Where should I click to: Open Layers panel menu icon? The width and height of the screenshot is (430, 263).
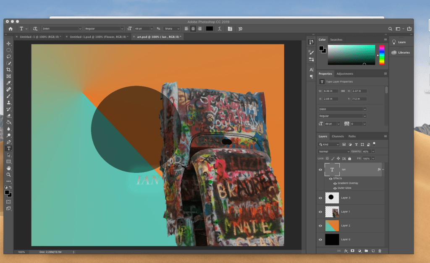pyautogui.click(x=385, y=136)
